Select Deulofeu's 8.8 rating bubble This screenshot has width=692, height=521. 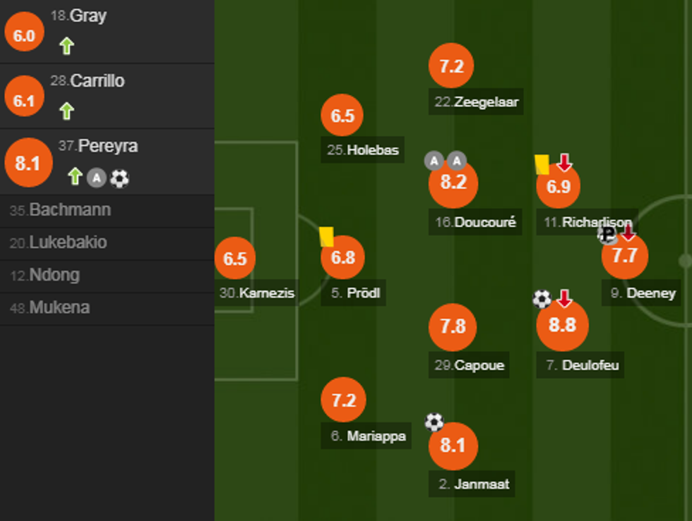pyautogui.click(x=562, y=325)
